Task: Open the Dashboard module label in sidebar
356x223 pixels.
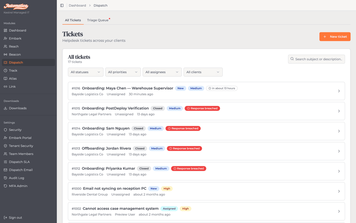Action: (x=18, y=30)
